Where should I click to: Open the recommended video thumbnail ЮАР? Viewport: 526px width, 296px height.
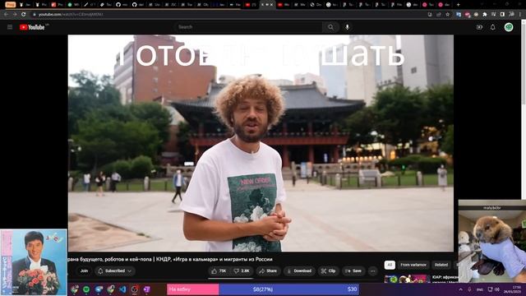point(407,279)
